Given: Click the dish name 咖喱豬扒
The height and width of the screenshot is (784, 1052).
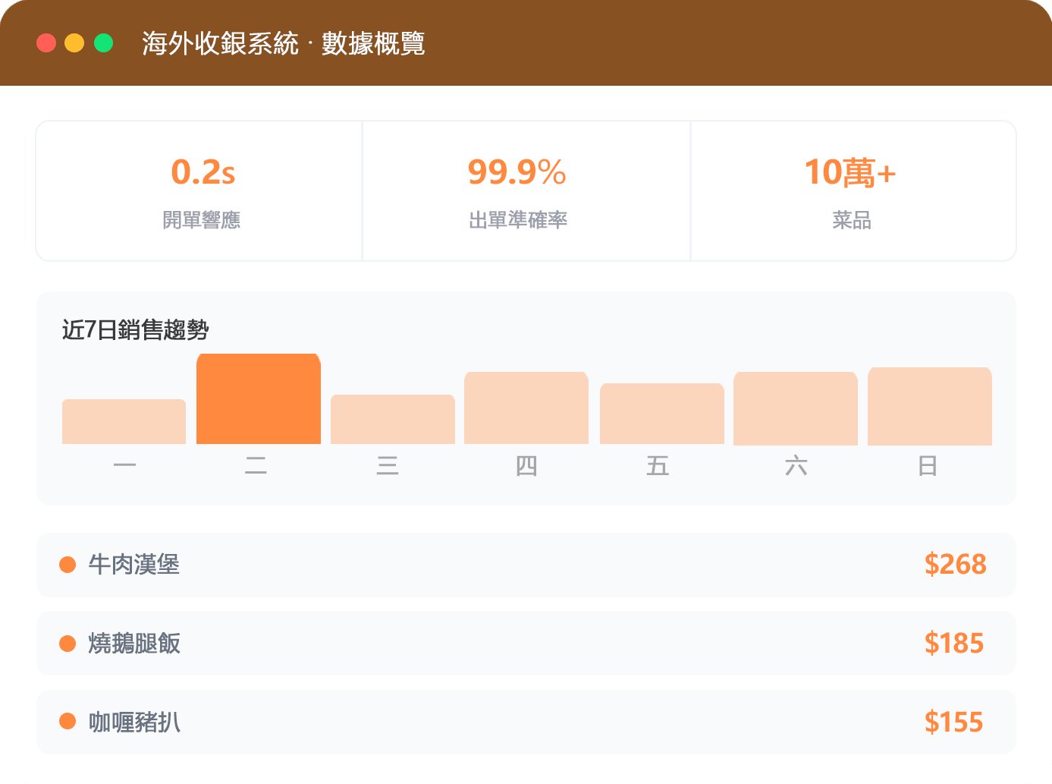Looking at the screenshot, I should tap(134, 722).
